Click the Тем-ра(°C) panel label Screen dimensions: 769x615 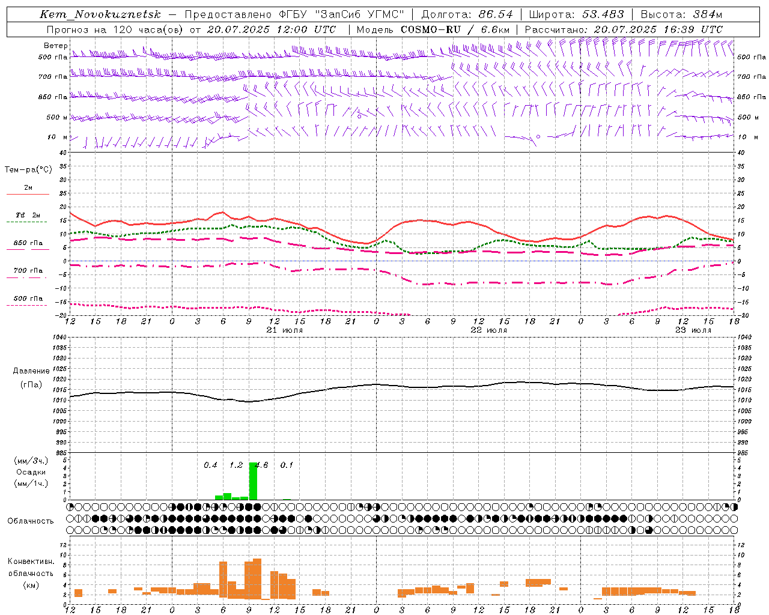click(28, 170)
